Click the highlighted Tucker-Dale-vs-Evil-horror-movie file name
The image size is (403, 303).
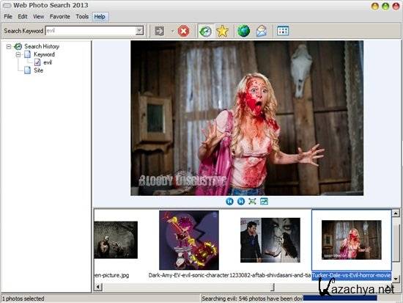tap(351, 275)
